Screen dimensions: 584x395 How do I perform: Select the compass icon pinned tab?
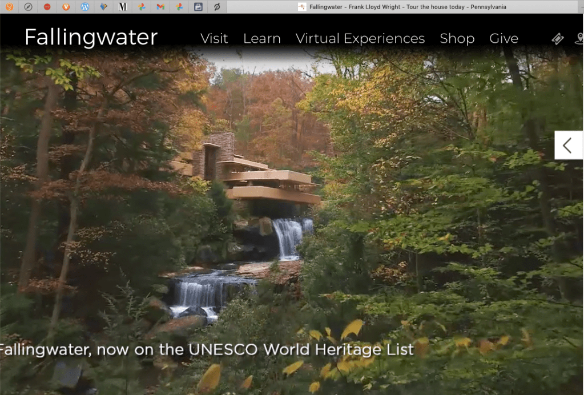click(x=29, y=7)
